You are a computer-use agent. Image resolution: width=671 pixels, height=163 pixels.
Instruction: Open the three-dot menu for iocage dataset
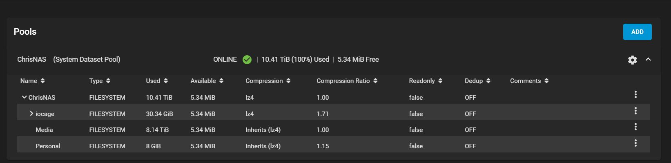pos(635,111)
